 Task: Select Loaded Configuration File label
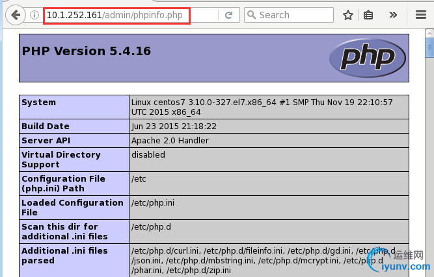pos(72,208)
